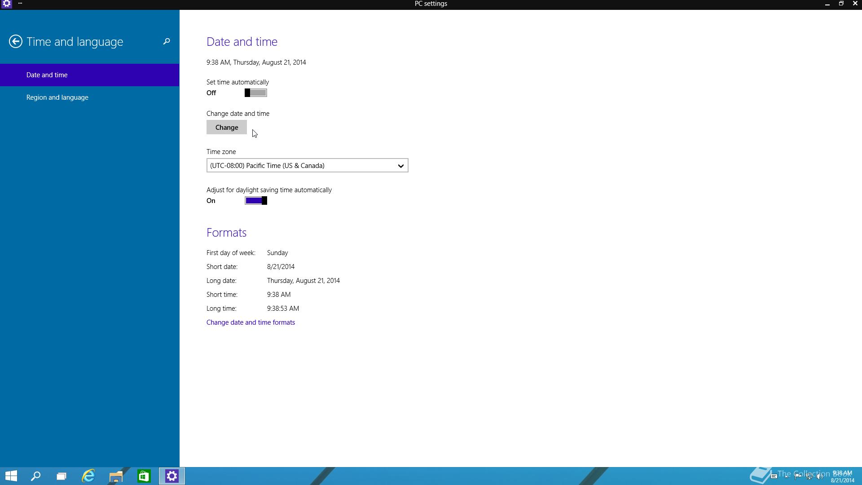
Task: Open the Action Center flag icon
Action: click(798, 476)
